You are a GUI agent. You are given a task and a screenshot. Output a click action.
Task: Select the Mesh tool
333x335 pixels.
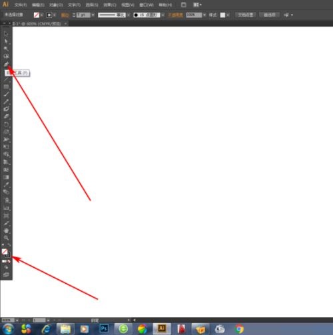tap(6, 169)
